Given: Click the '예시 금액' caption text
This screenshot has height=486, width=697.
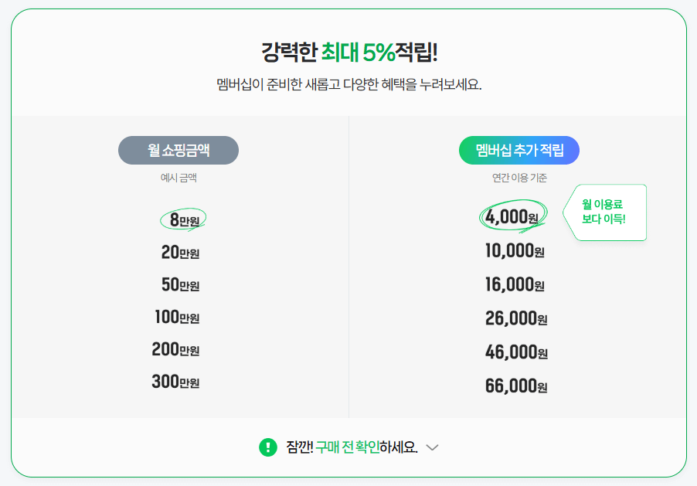Looking at the screenshot, I should tap(178, 179).
